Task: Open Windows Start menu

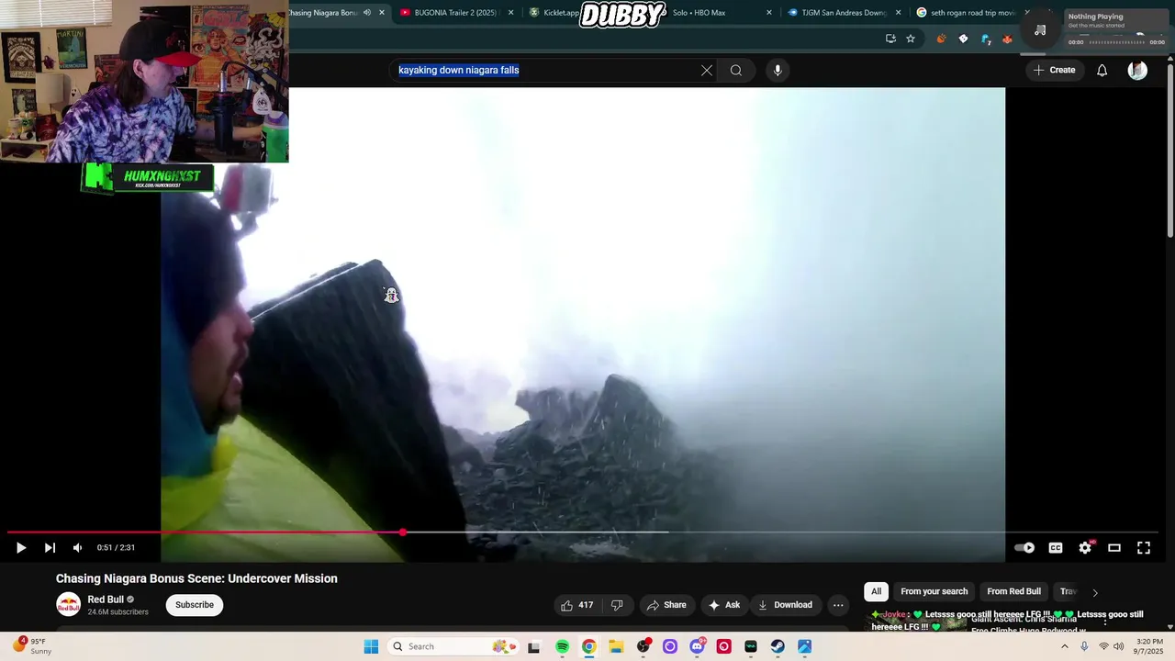Action: point(371,646)
